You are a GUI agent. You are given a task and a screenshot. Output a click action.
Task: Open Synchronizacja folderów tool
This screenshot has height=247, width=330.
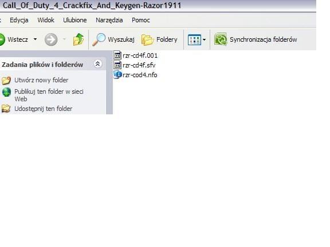coord(256,39)
